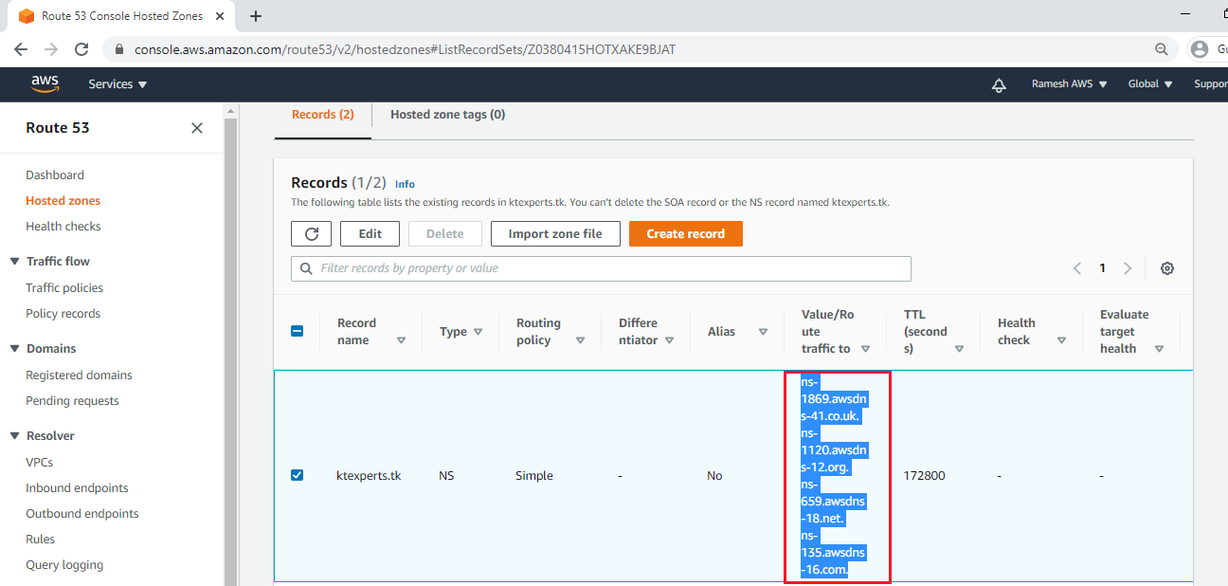This screenshot has height=586, width=1228.
Task: Open Hosted zones in the sidebar
Action: tap(63, 201)
